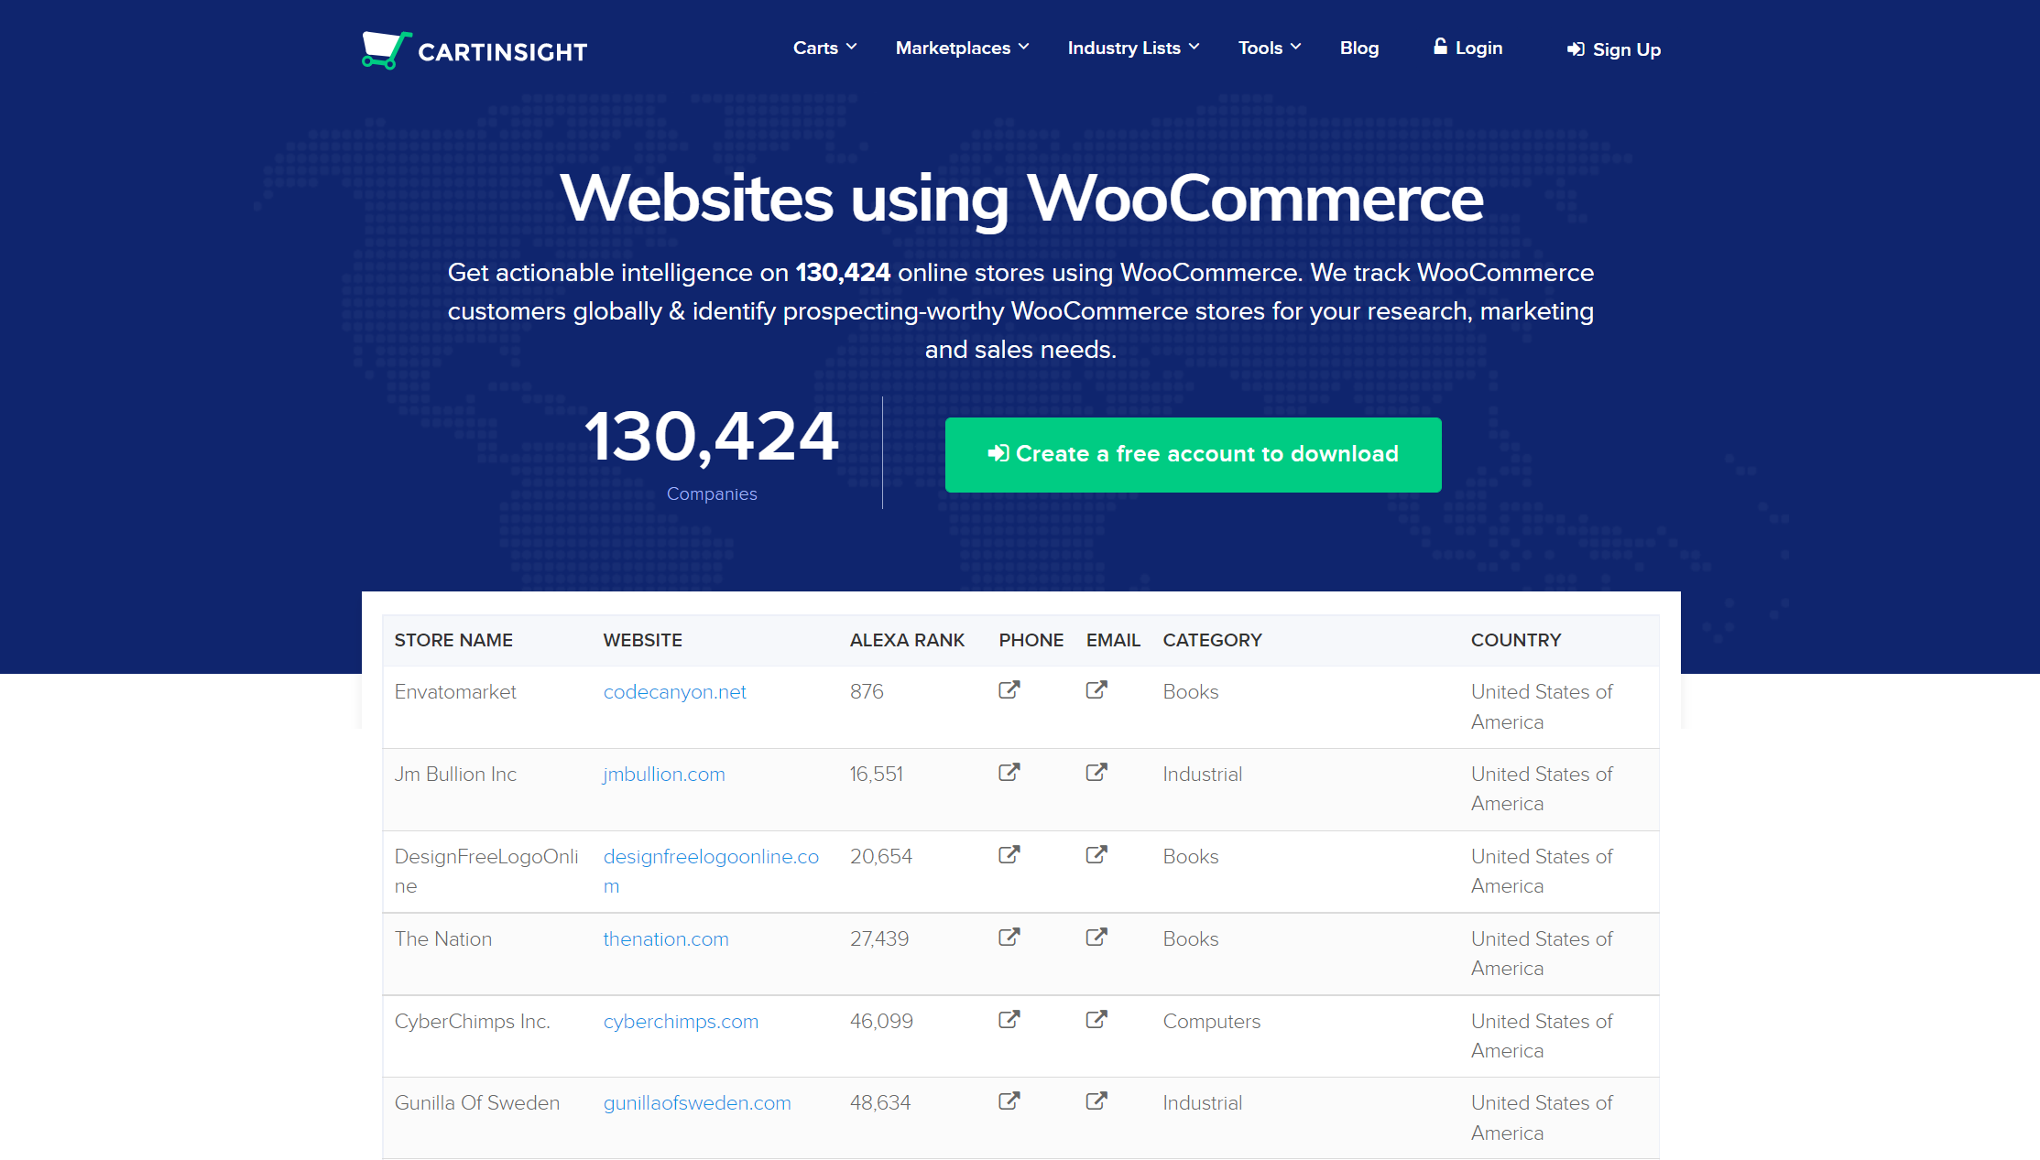Click the Sign Up link

(x=1613, y=49)
